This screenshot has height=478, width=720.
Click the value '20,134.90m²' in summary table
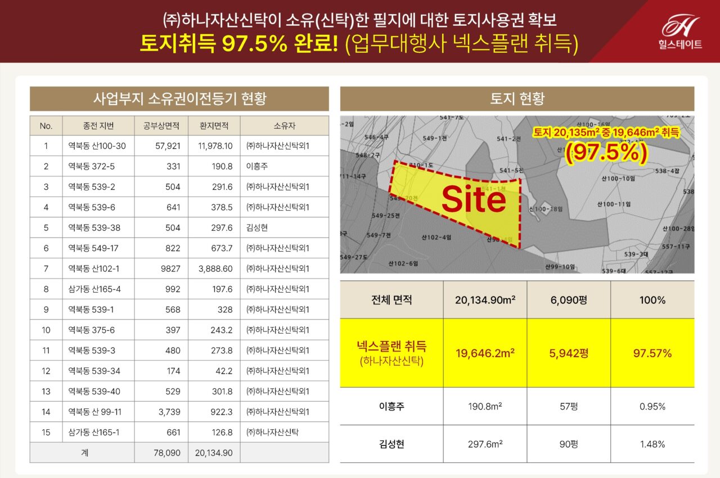[x=485, y=300]
